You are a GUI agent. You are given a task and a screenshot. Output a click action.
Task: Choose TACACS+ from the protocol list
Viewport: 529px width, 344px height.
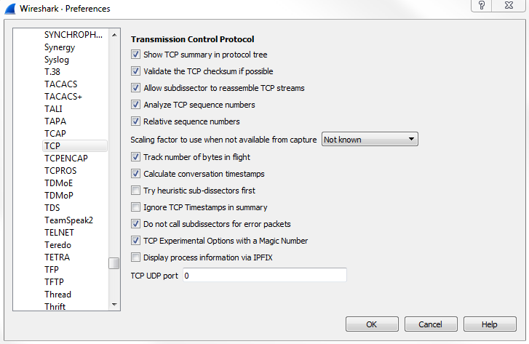63,97
